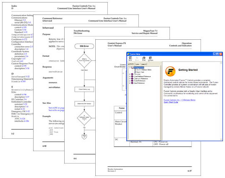Collapse the Getting Started tree node
The image size is (225, 178).
(130, 67)
